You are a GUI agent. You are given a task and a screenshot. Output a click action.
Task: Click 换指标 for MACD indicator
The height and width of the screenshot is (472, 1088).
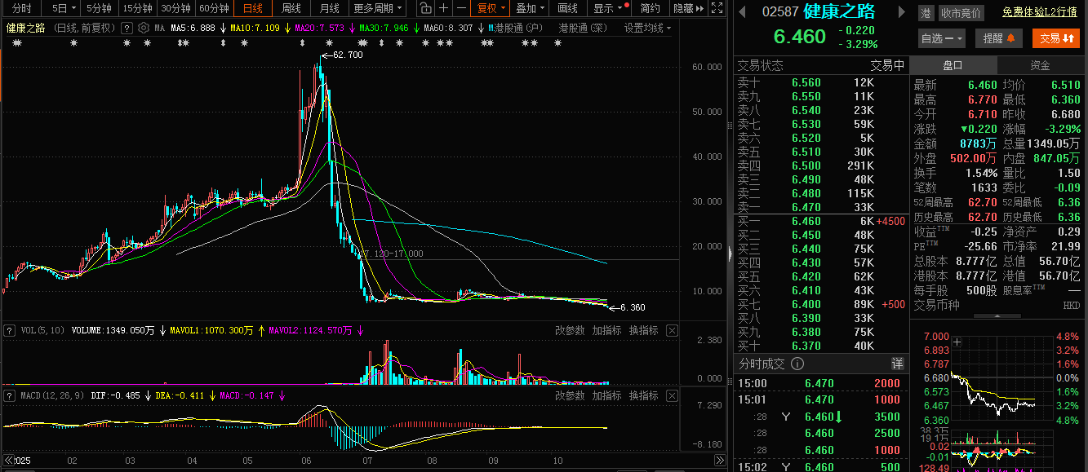[x=643, y=395]
